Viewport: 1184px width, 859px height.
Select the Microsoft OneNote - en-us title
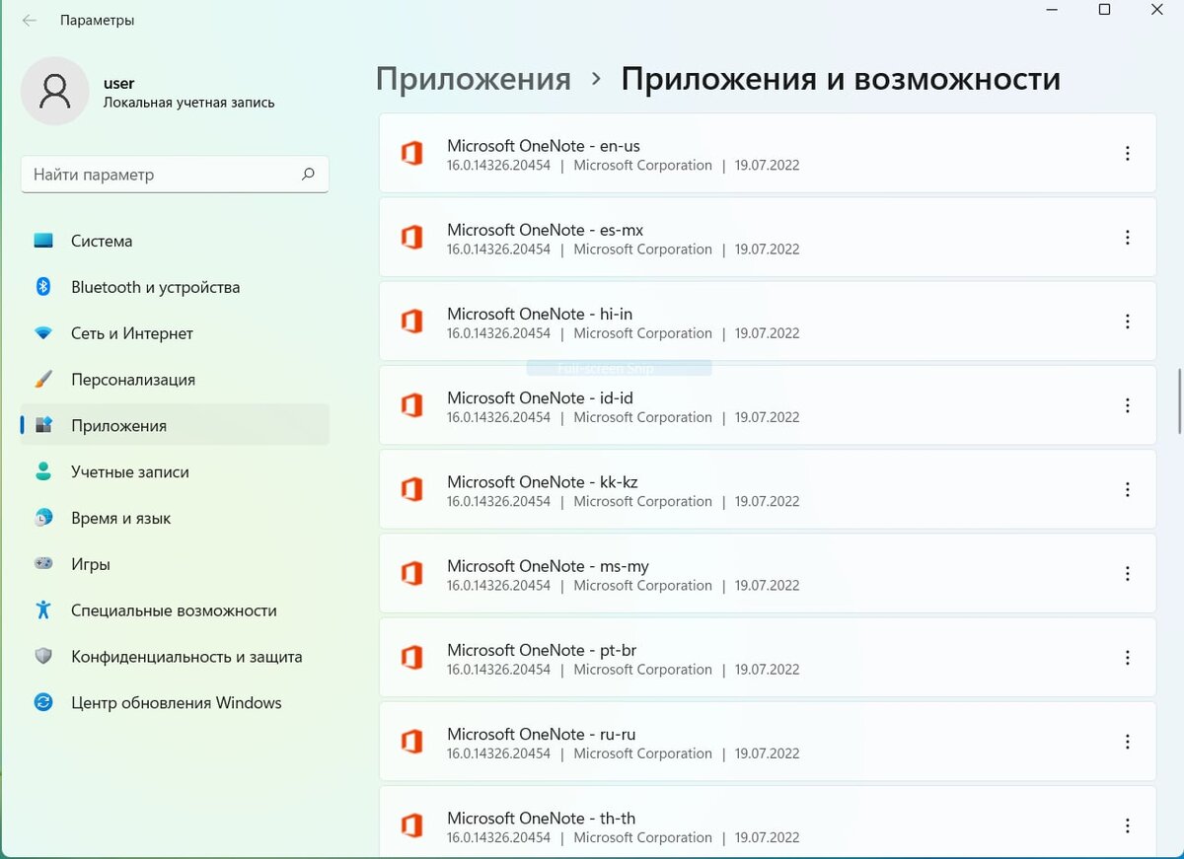(x=544, y=146)
